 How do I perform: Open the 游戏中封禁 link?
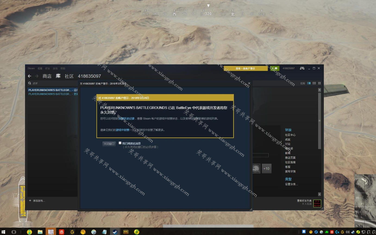pos(123,130)
